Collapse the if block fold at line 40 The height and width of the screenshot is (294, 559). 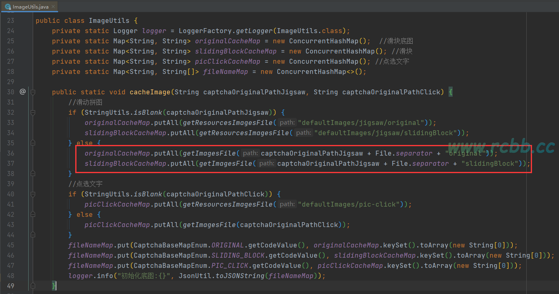(32, 194)
